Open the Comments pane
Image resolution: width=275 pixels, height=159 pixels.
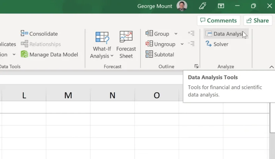(219, 20)
